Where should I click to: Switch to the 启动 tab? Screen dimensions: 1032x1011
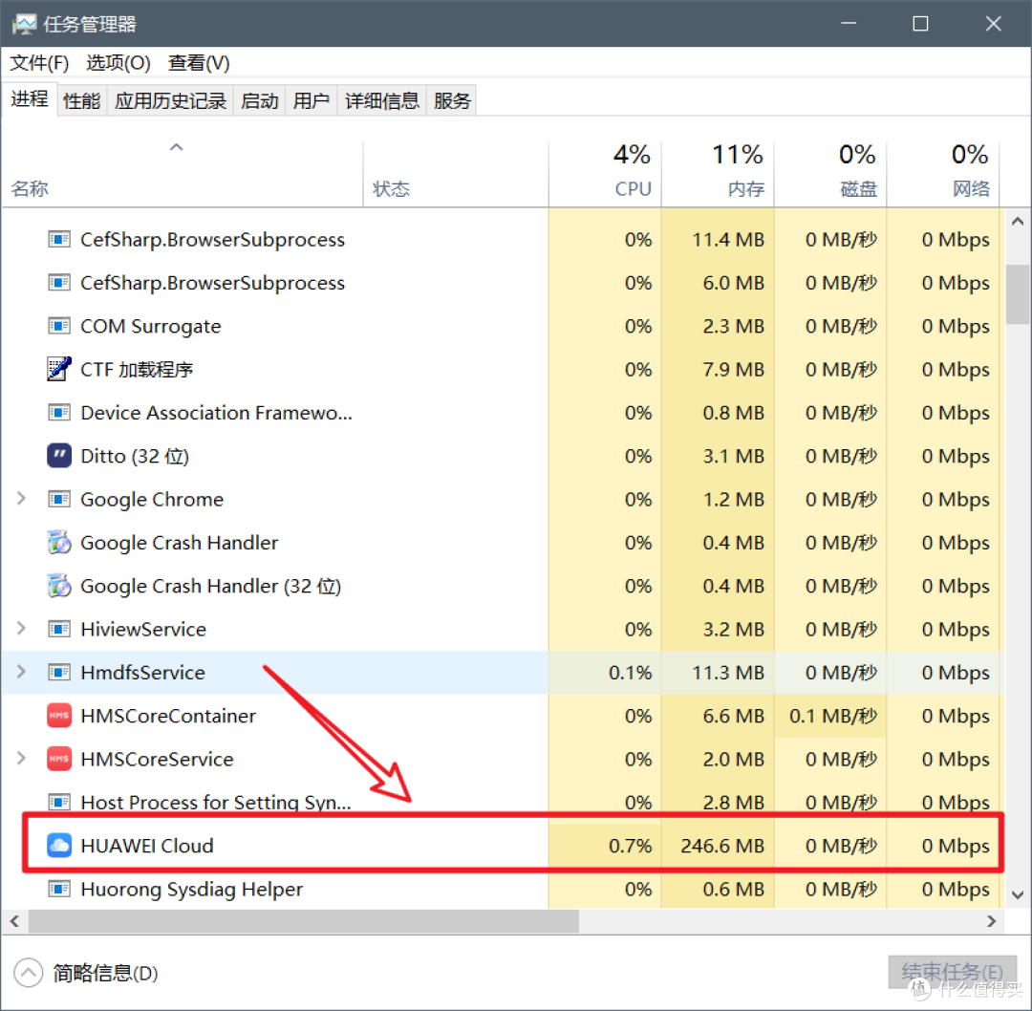point(259,100)
